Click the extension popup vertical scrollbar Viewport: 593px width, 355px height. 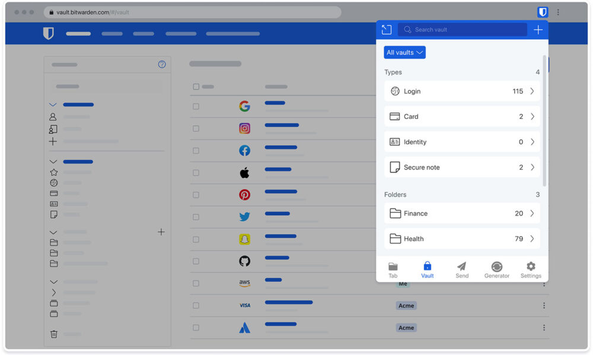click(x=544, y=121)
